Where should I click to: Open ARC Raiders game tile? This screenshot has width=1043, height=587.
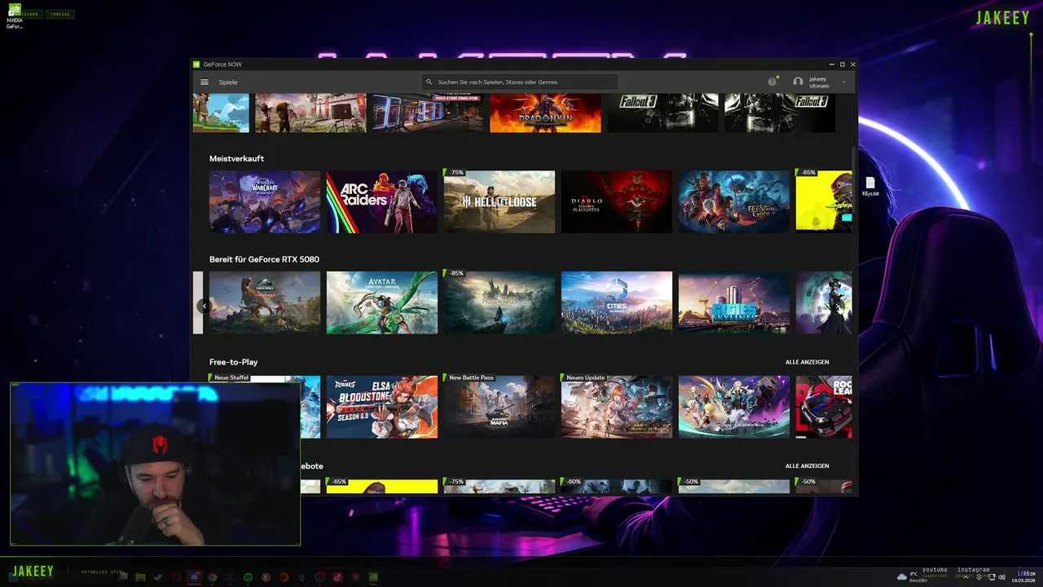click(x=382, y=201)
